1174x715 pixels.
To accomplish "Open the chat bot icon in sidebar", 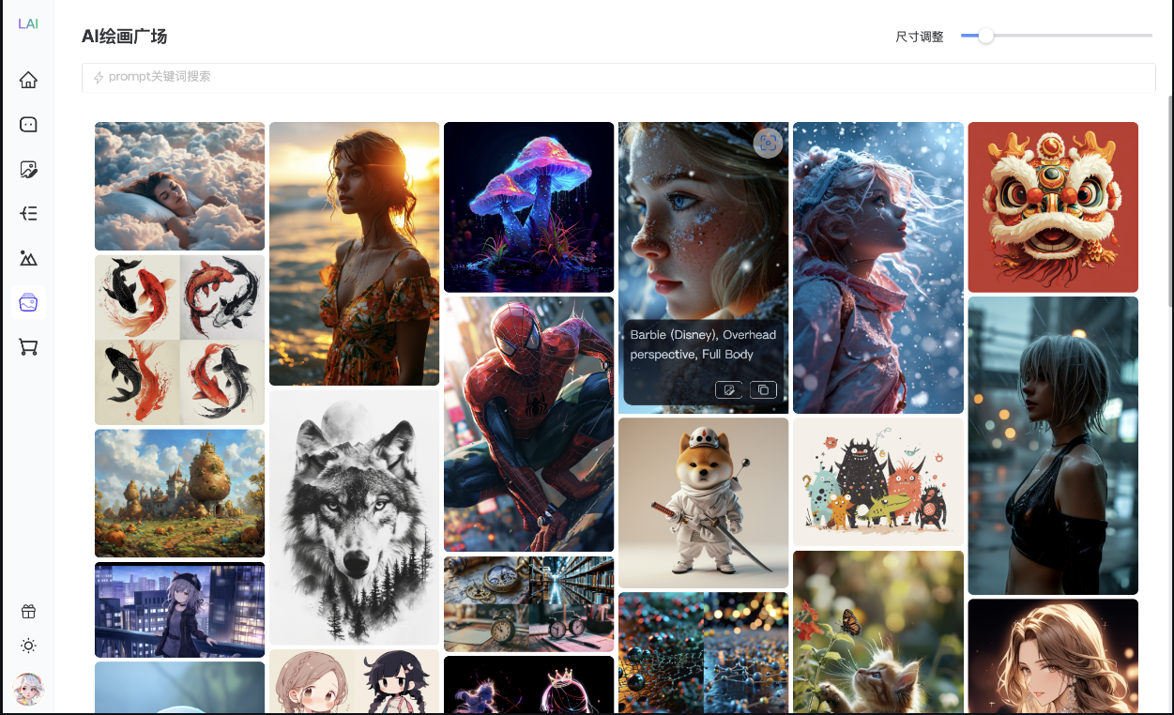I will [x=28, y=124].
